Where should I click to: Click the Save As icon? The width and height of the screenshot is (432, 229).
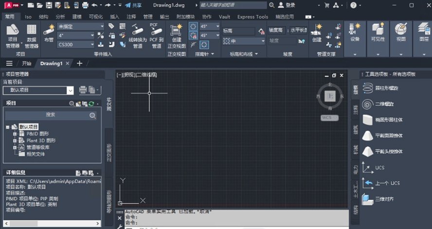pyautogui.click(x=58, y=5)
